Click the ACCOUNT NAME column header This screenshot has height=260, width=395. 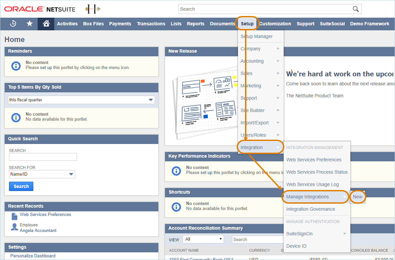click(184, 250)
